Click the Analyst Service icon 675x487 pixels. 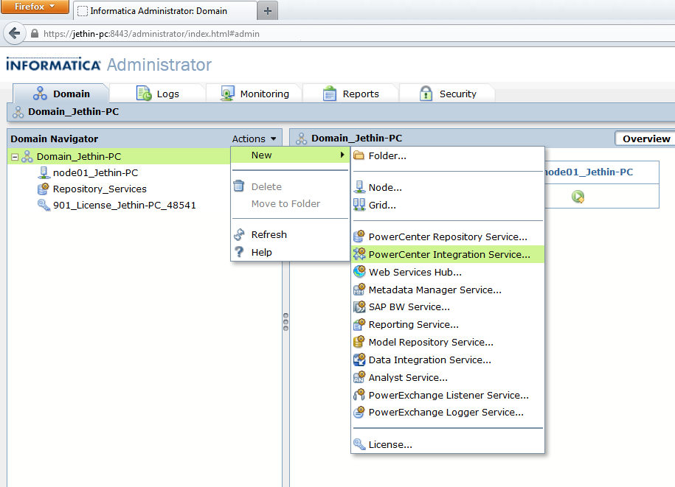pos(359,378)
